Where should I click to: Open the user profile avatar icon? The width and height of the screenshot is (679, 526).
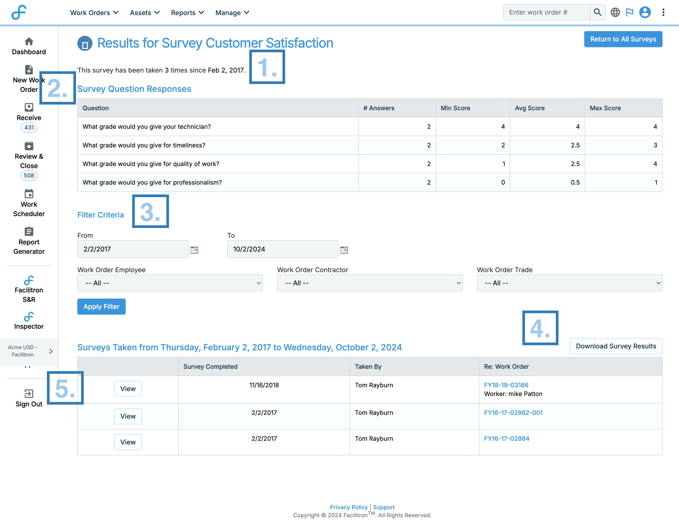pos(645,12)
